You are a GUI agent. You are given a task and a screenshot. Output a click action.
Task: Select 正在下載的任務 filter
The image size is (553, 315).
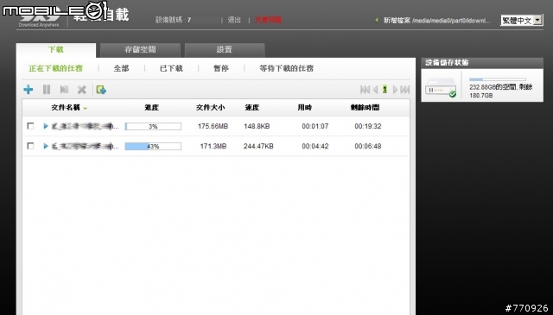(55, 68)
